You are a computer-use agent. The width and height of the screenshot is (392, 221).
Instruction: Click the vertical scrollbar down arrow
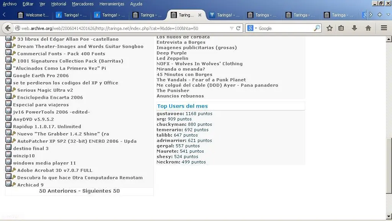click(x=389, y=216)
